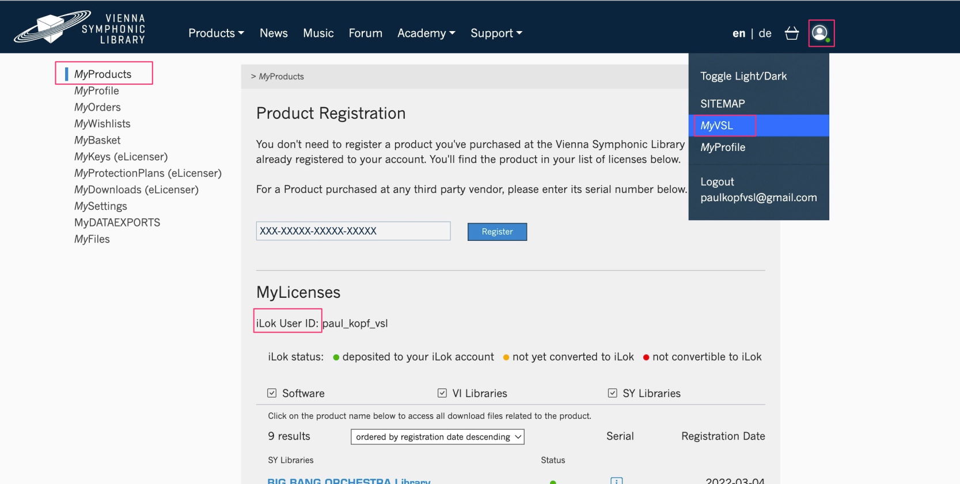Click the iLok user ID paul_kopf_vsl
This screenshot has height=484, width=960.
[x=355, y=324]
